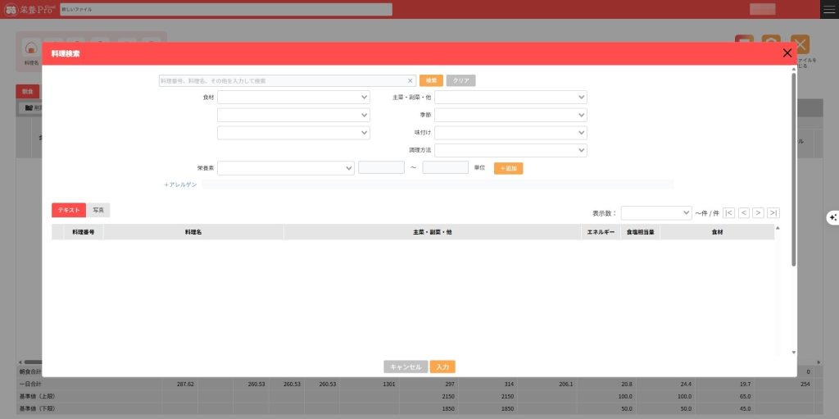Open the 表示数 dropdown
Image resolution: width=839 pixels, height=419 pixels.
click(x=656, y=212)
